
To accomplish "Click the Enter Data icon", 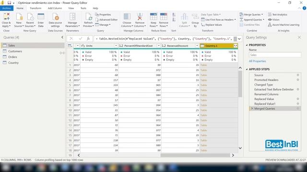I will tap(41, 17).
